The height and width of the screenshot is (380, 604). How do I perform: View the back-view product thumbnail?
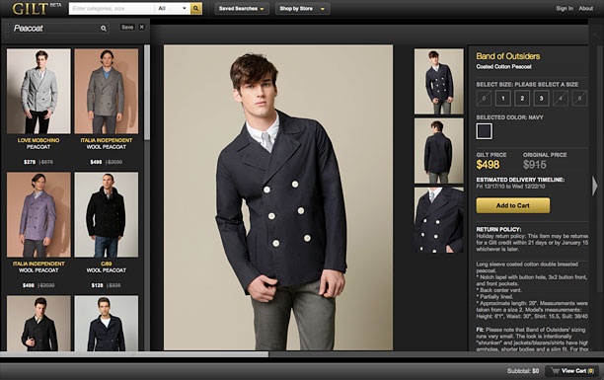[x=439, y=151]
